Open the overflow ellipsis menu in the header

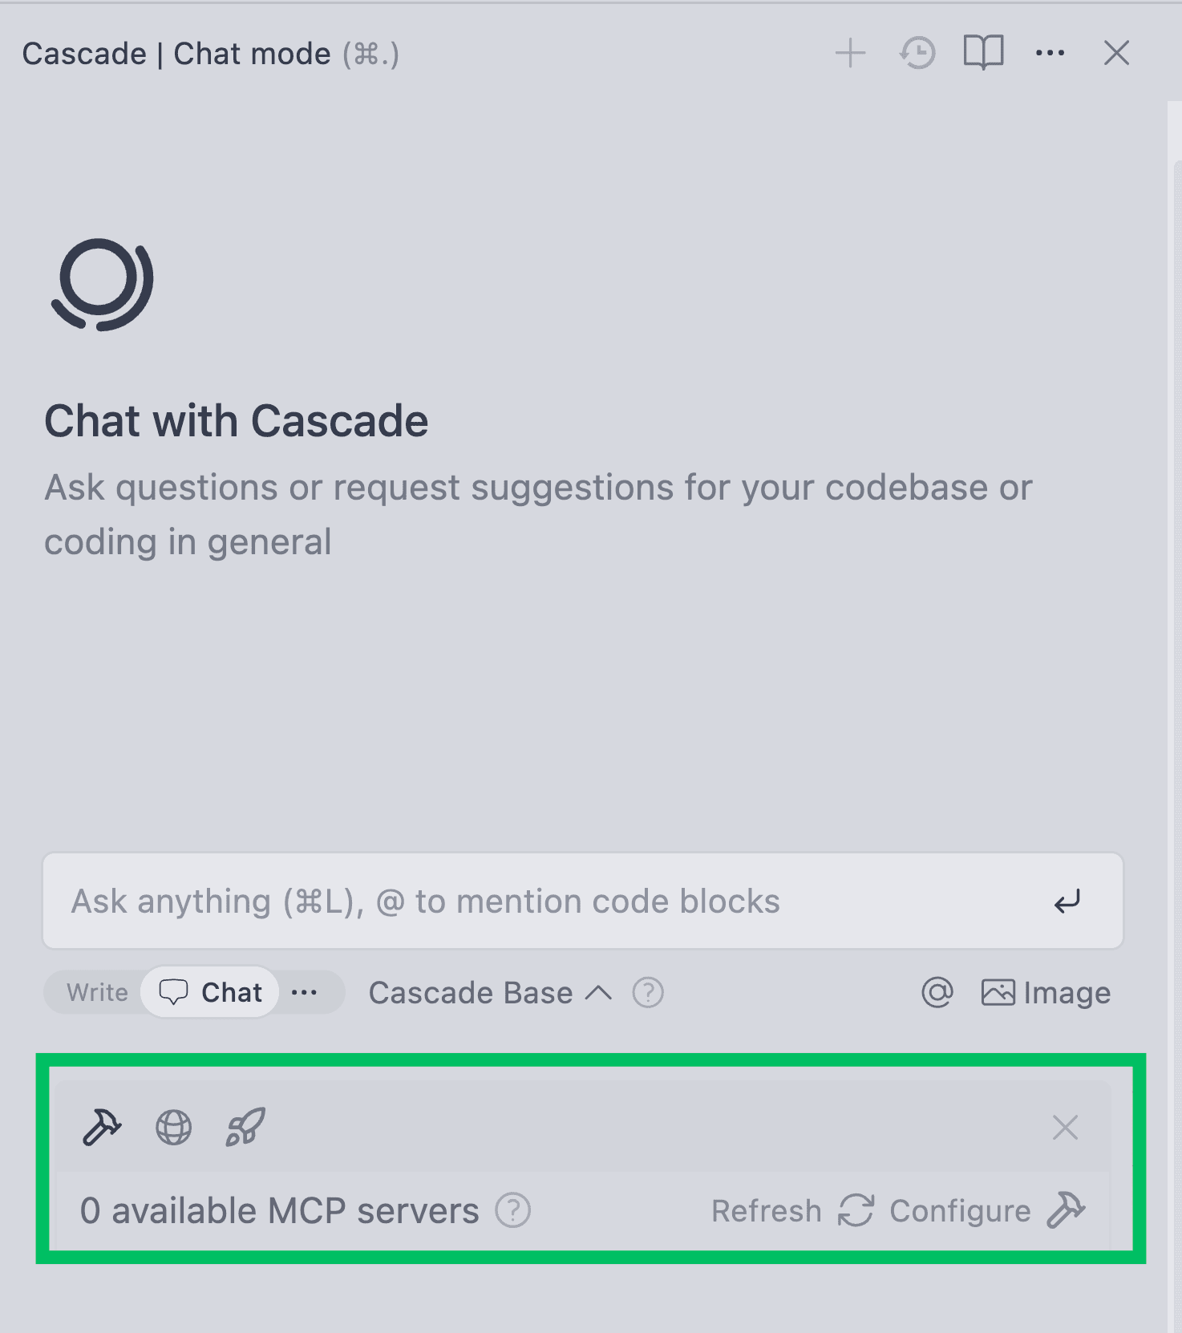1050,53
